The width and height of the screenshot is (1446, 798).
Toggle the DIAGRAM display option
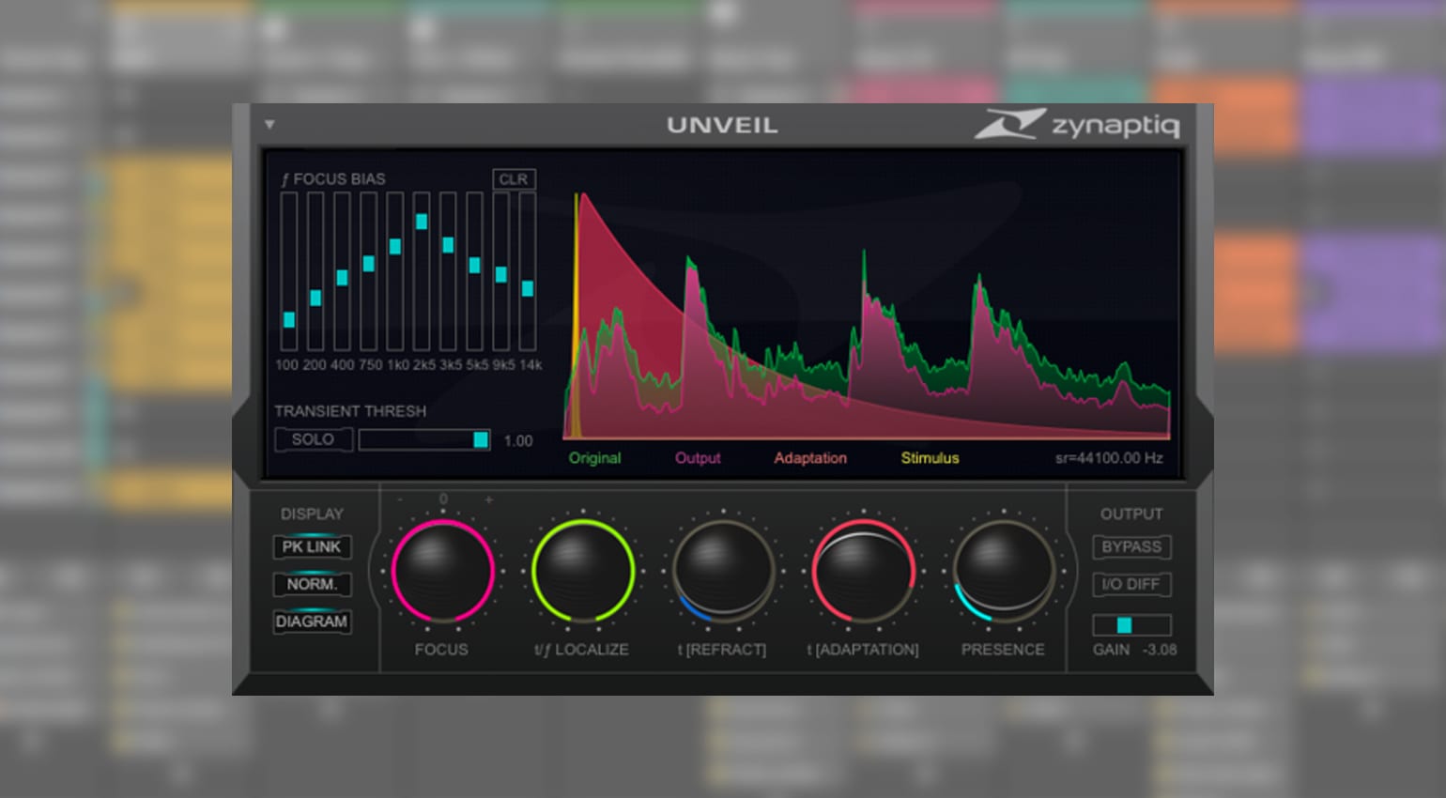pyautogui.click(x=312, y=622)
